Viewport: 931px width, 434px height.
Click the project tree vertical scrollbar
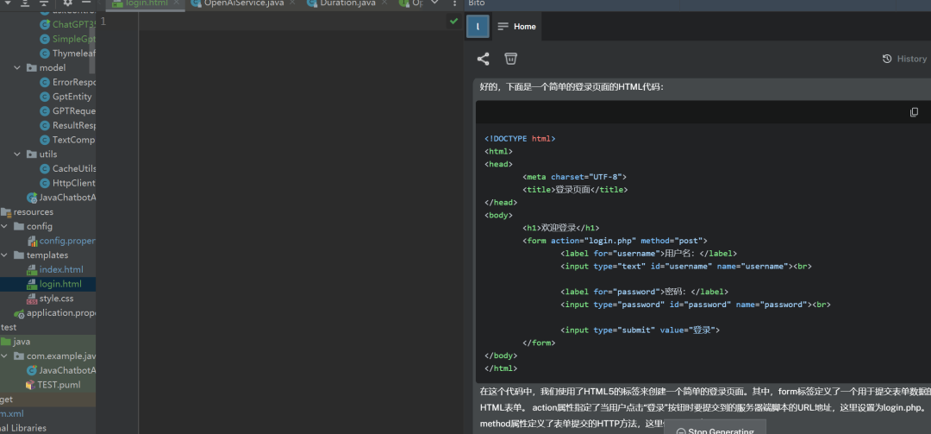(92, 51)
